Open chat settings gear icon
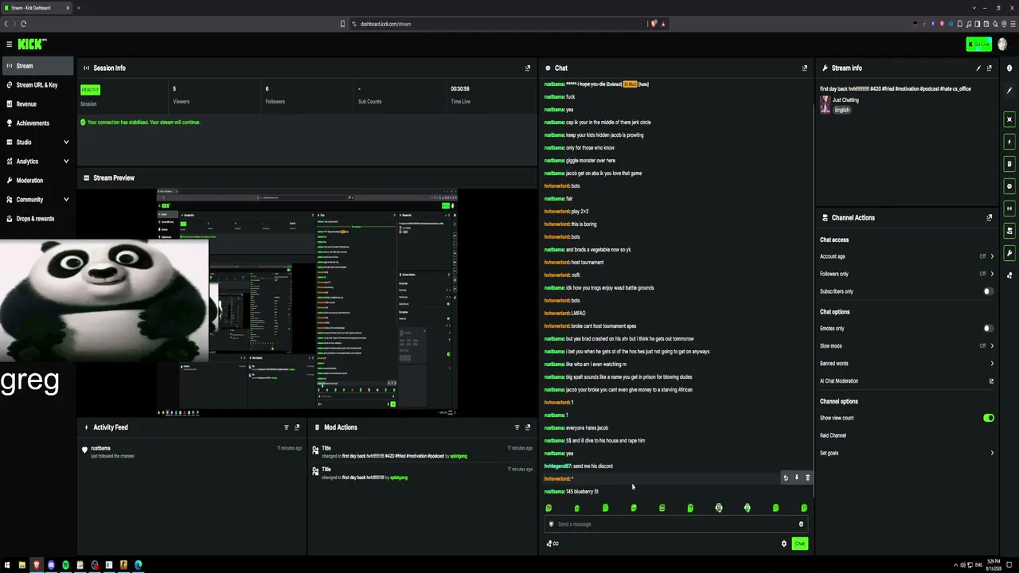The width and height of the screenshot is (1019, 573). (783, 544)
